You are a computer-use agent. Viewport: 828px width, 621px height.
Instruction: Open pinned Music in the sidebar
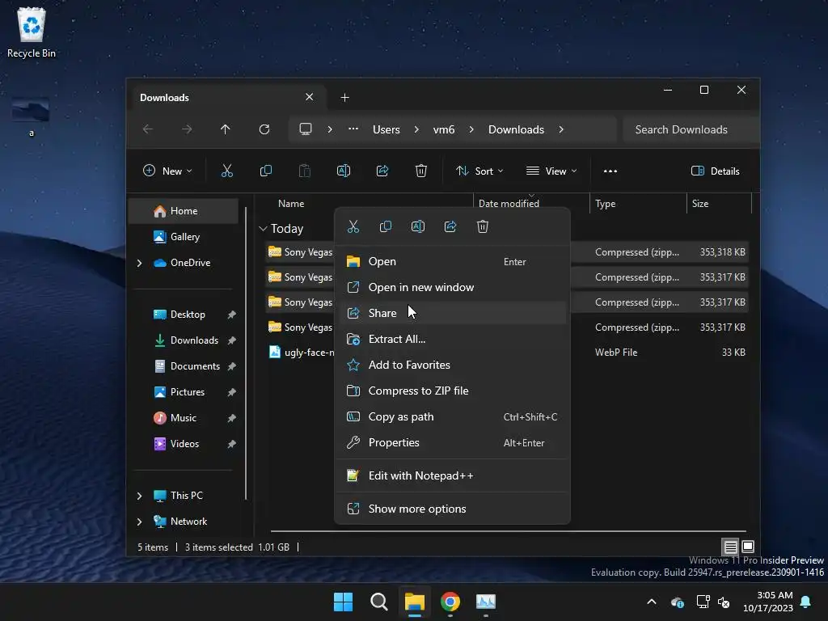coord(184,418)
